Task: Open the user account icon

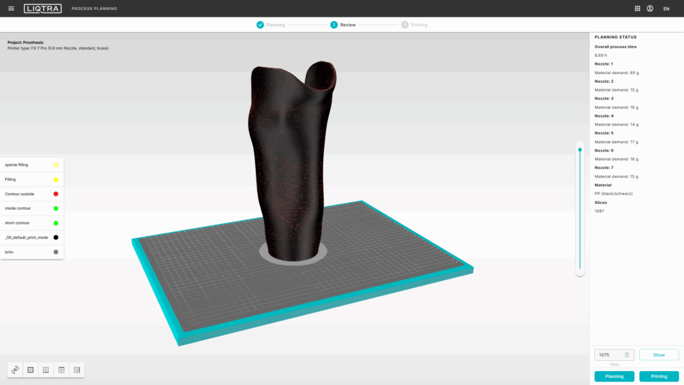Action: tap(650, 9)
